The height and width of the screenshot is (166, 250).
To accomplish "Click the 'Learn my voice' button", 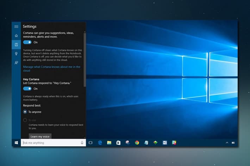I will (40, 136).
